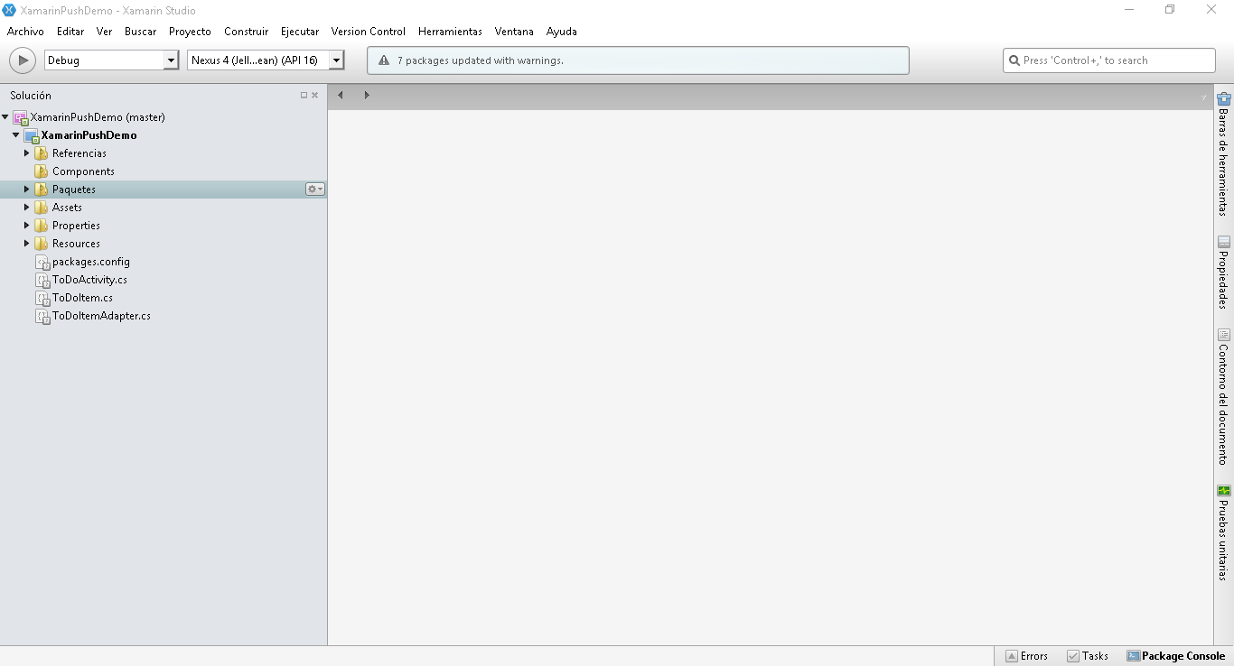Image resolution: width=1234 pixels, height=666 pixels.
Task: Click the Assets folder icon
Action: pyautogui.click(x=42, y=208)
